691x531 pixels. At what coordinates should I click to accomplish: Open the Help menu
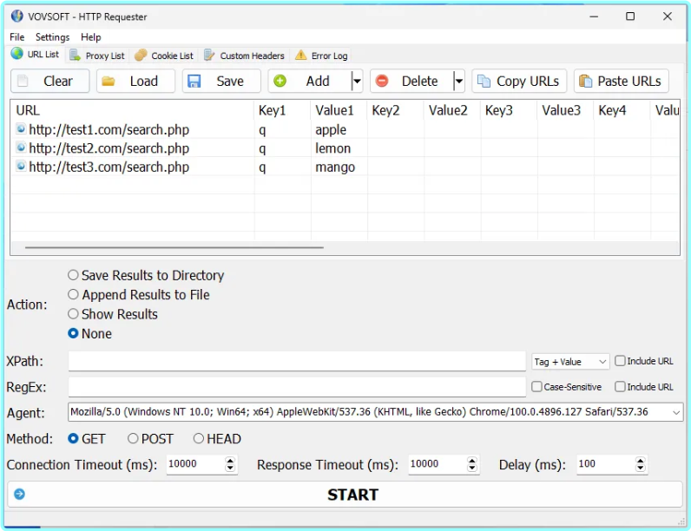click(x=91, y=37)
